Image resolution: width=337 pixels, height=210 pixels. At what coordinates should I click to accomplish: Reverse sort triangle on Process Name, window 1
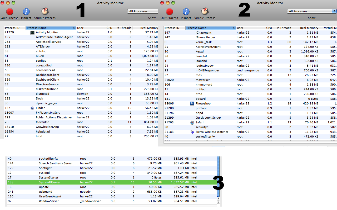(x=74, y=28)
